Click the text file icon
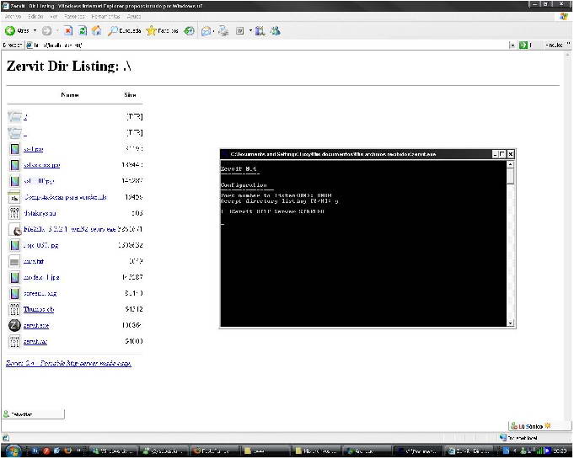 tap(14, 261)
